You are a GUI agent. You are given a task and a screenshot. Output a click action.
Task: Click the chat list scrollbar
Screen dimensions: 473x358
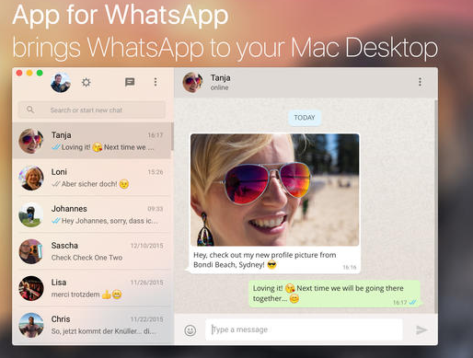(x=172, y=137)
